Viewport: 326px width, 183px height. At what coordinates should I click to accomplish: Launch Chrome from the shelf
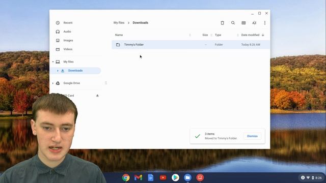click(x=126, y=177)
